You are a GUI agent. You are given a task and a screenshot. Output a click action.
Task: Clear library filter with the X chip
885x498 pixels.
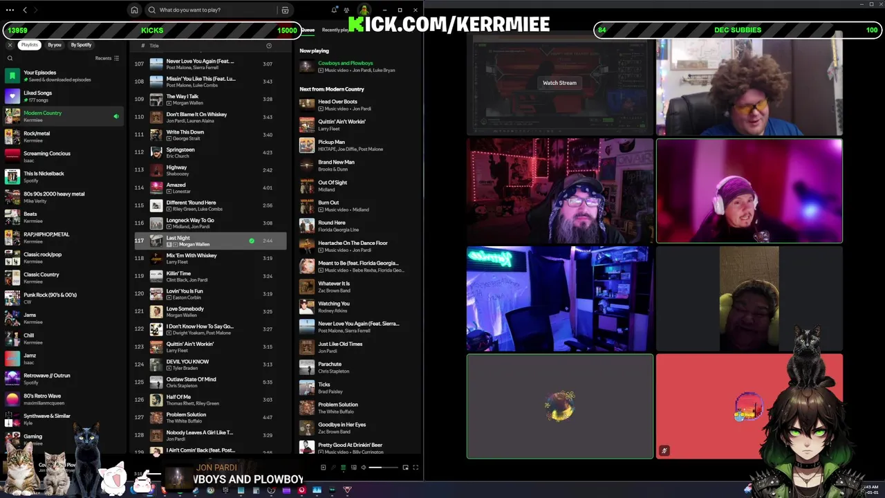tap(10, 45)
